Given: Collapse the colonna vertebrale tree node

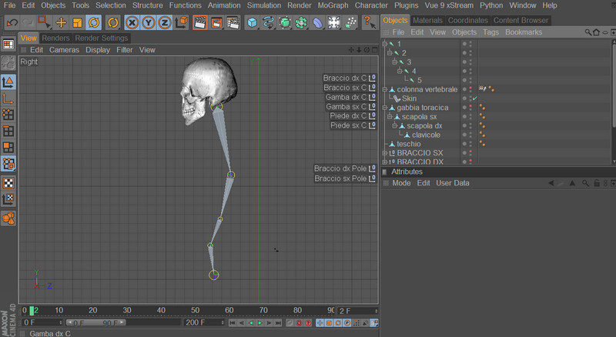Looking at the screenshot, I should [x=384, y=90].
